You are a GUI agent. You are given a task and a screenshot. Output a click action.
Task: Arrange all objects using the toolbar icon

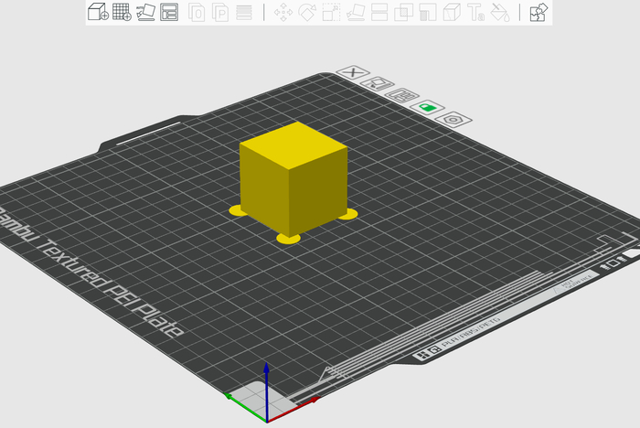tap(169, 12)
